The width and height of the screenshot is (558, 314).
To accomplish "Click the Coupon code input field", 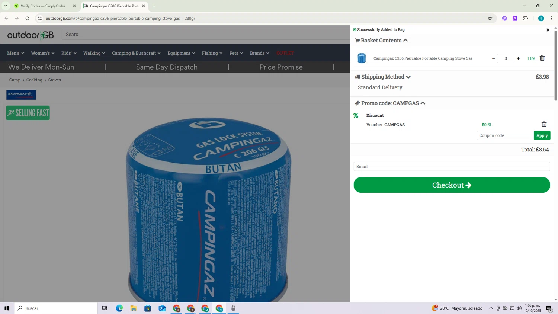I will 505,135.
